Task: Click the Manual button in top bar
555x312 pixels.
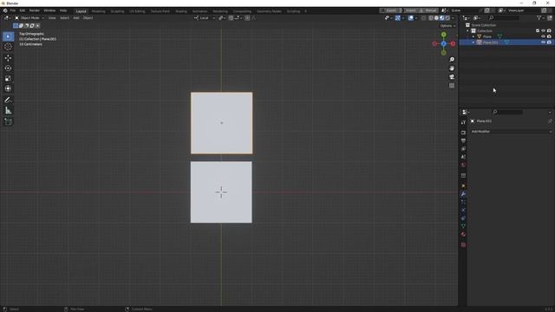Action: (428, 10)
